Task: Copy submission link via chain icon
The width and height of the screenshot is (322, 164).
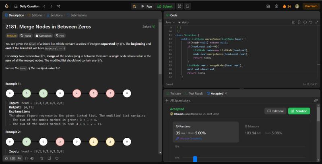Action: pyautogui.click(x=316, y=100)
